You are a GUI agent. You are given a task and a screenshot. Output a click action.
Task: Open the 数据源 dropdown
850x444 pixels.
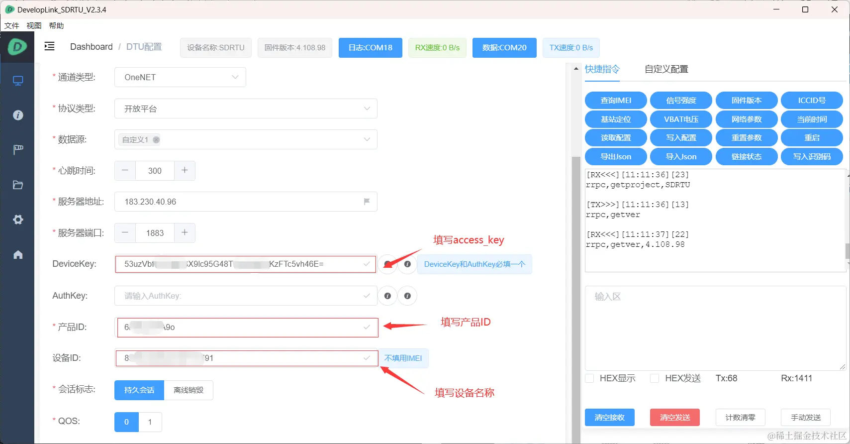[x=246, y=139]
